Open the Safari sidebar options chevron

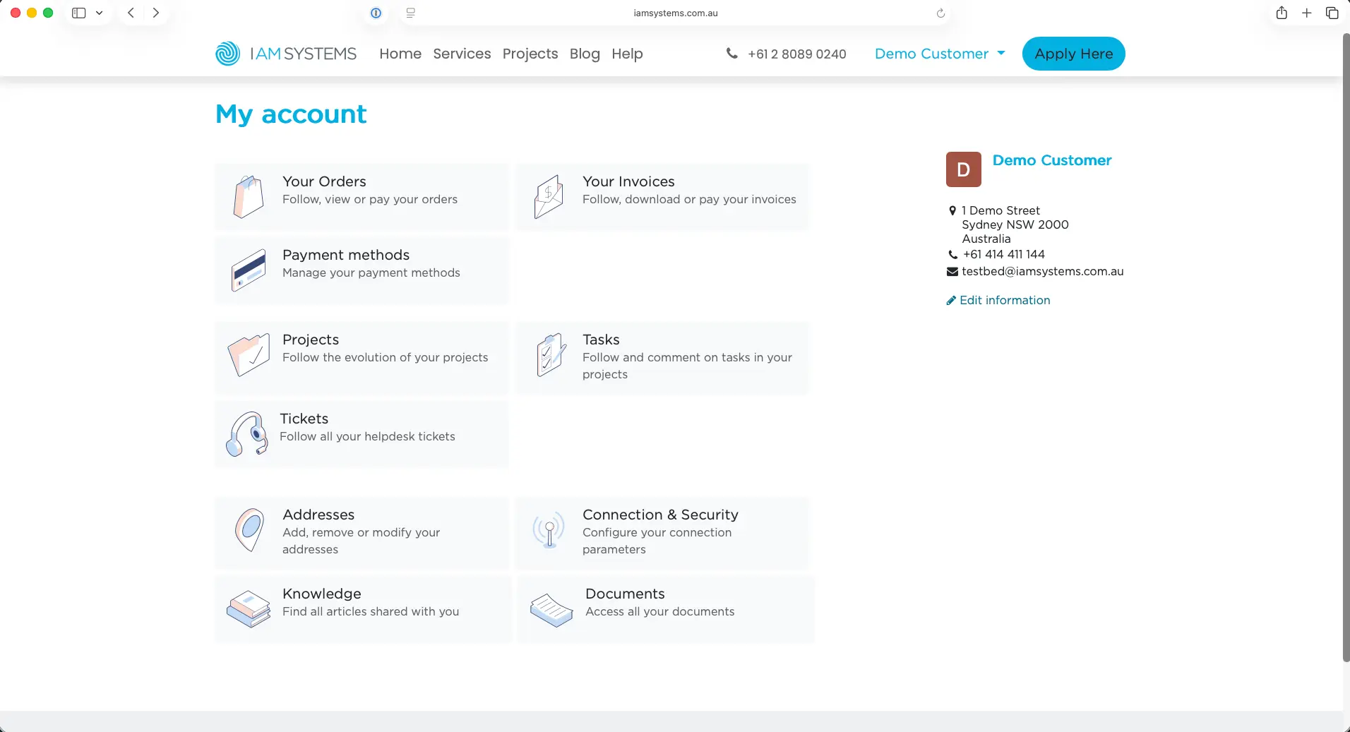(100, 13)
